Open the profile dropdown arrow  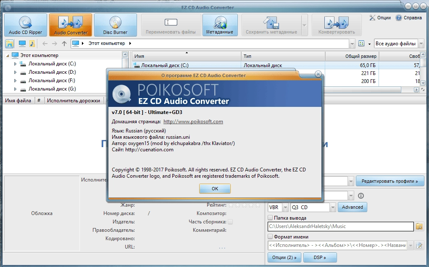pyautogui.click(x=351, y=181)
